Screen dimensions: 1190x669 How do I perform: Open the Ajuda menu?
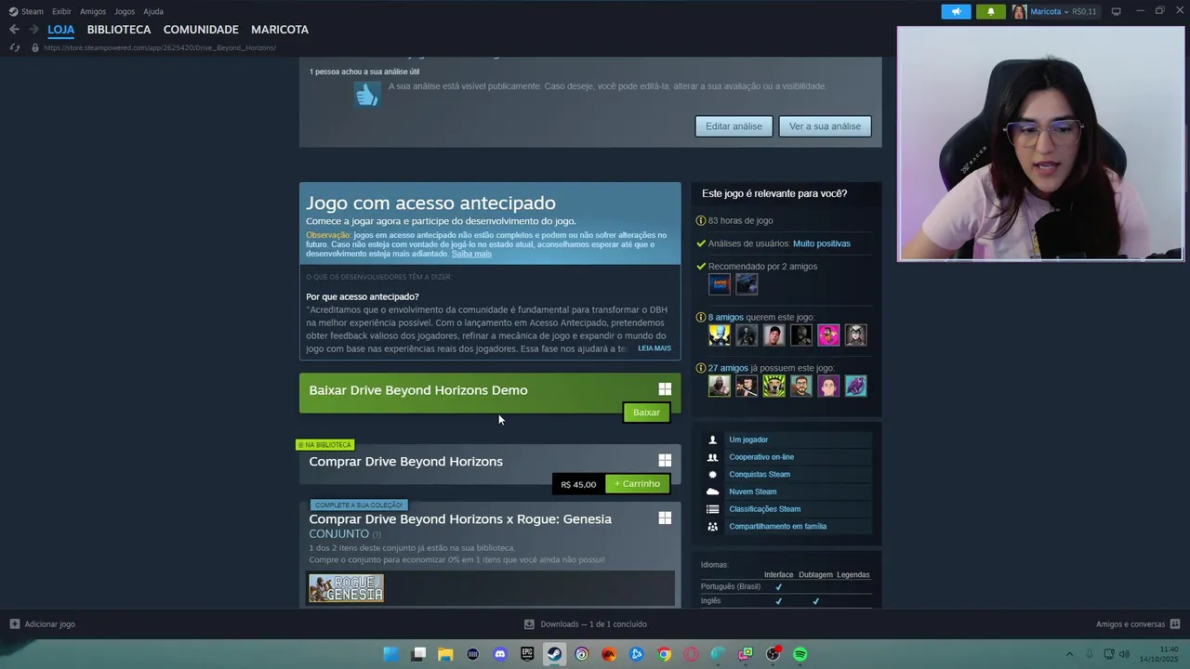tap(153, 11)
